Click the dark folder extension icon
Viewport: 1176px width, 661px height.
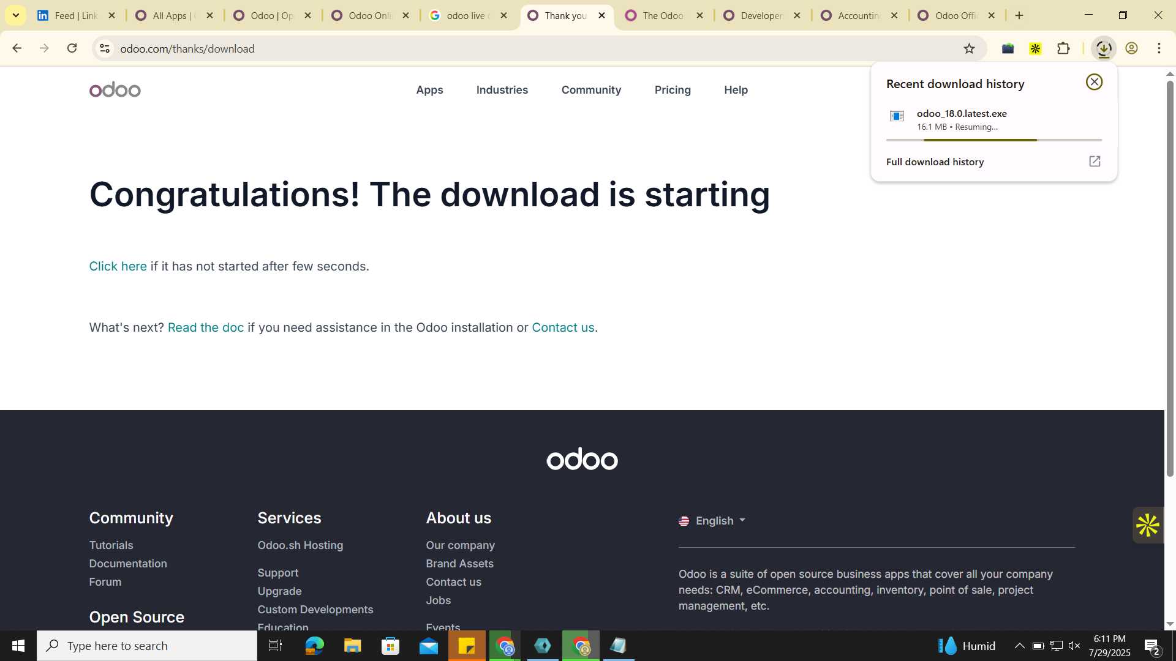pyautogui.click(x=1008, y=49)
